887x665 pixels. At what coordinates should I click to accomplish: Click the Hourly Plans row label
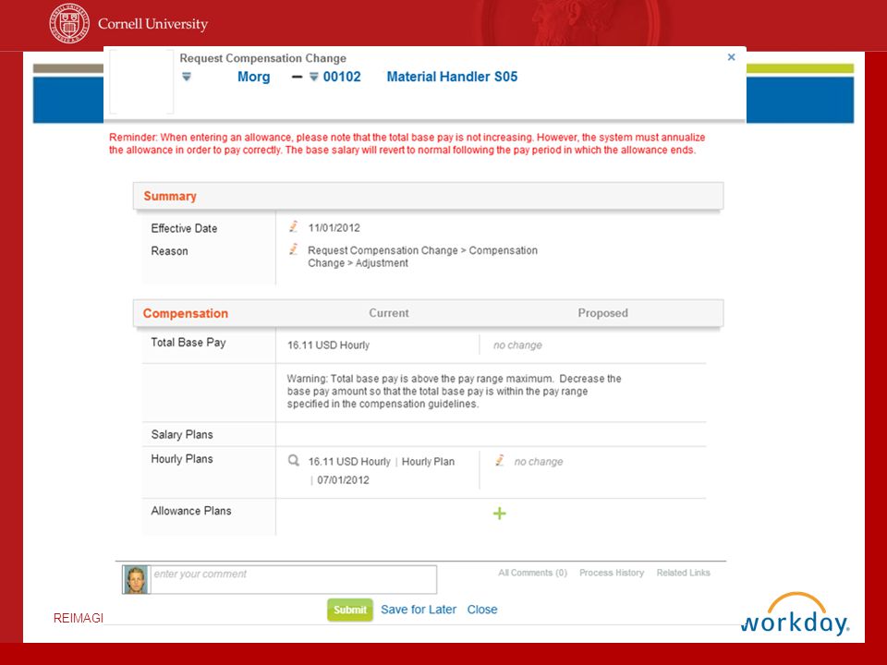point(182,459)
